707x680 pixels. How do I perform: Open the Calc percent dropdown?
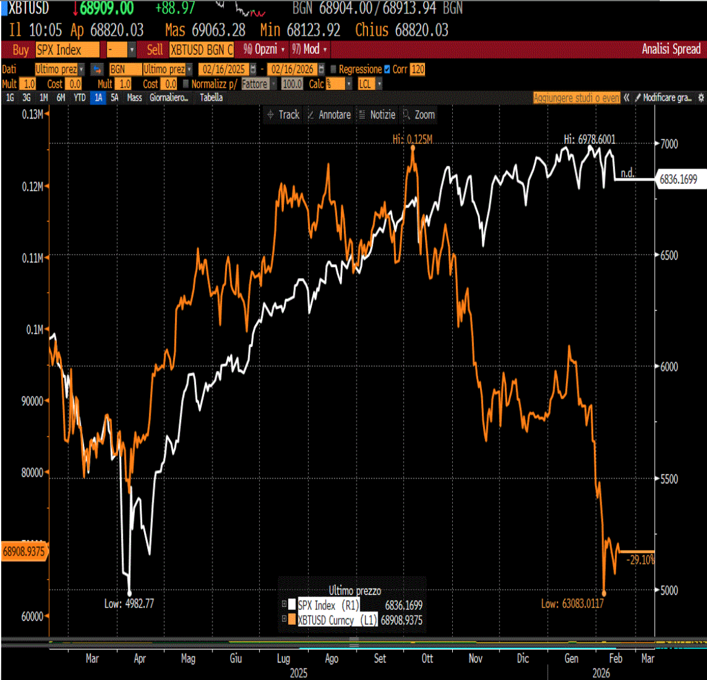click(x=338, y=84)
